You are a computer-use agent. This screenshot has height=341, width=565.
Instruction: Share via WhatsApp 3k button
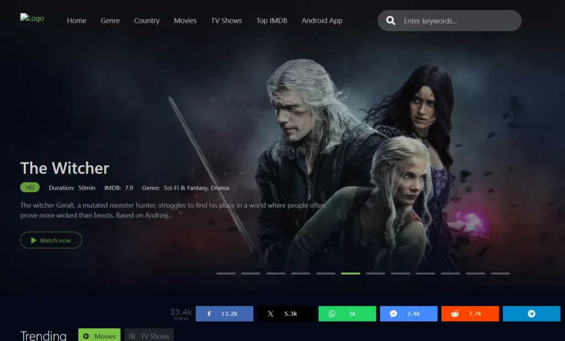(347, 313)
